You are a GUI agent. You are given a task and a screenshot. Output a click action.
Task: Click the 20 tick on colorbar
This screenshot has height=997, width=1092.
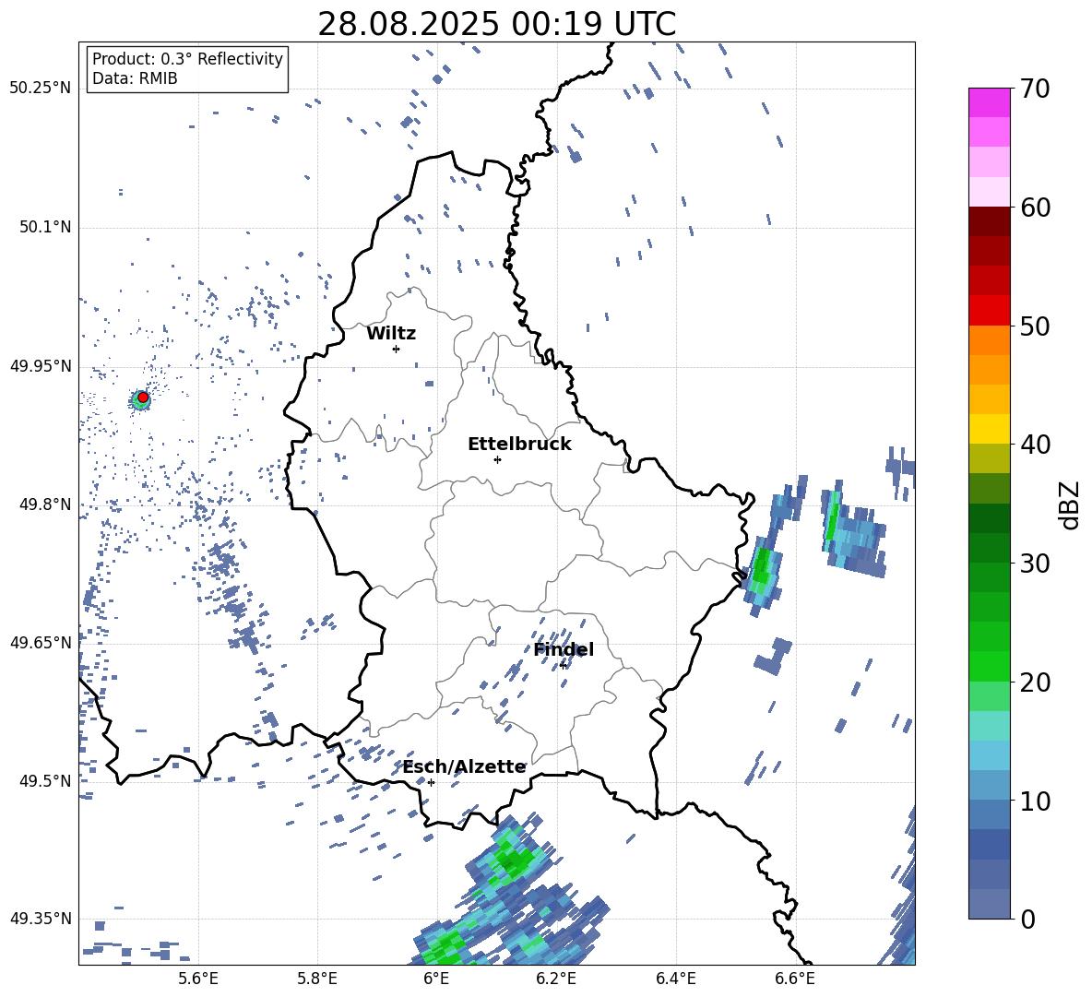(x=1035, y=682)
